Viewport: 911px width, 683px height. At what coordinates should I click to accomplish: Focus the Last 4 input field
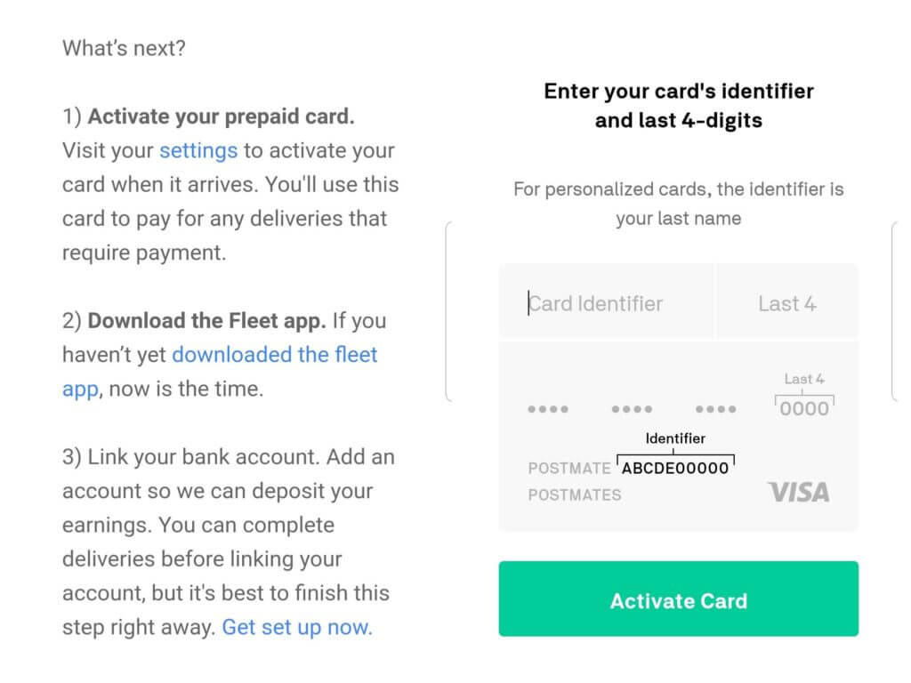[x=787, y=301]
